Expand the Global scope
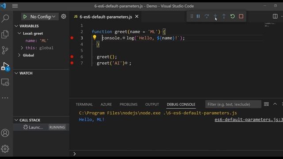283x159 pixels. point(19,55)
